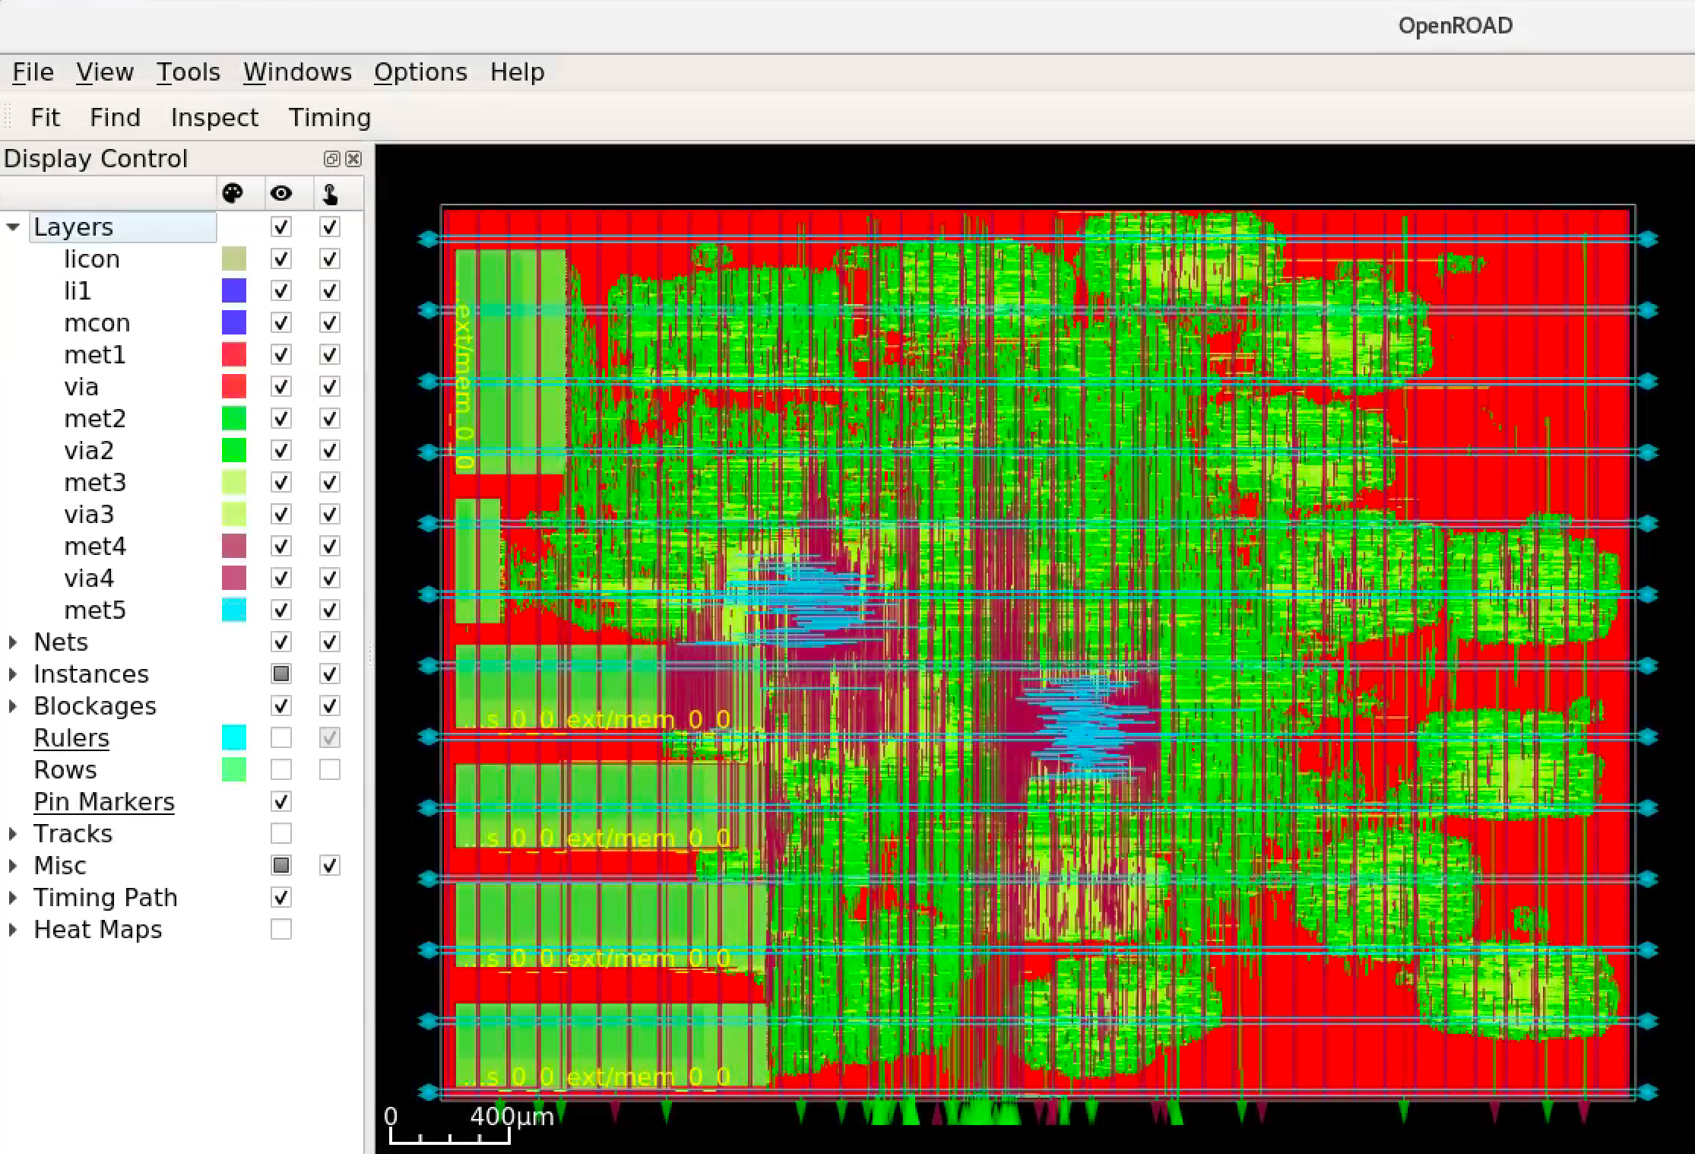The width and height of the screenshot is (1695, 1154).
Task: Expand the Heat Maps node
Action: click(x=13, y=930)
